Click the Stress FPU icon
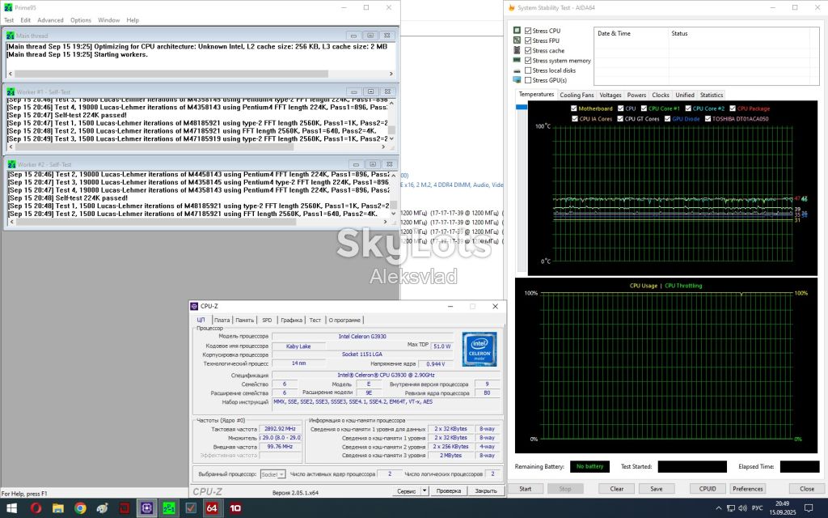Viewport: 828px width, 518px height. click(517, 40)
